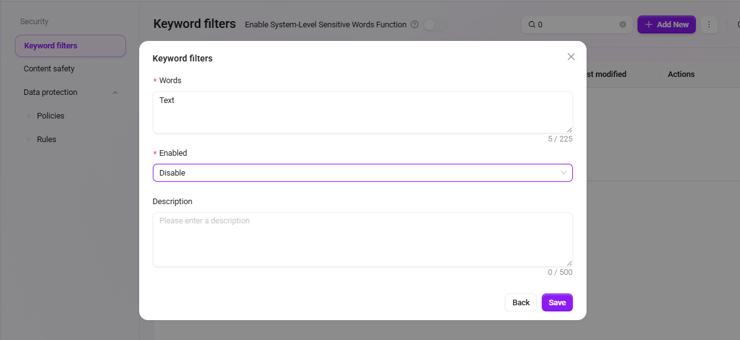Viewport: 740px width, 340px height.
Task: Click into the Description text area
Action: pos(362,239)
